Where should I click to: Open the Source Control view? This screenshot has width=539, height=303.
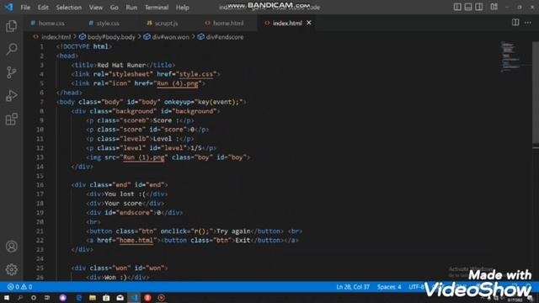pos(11,72)
